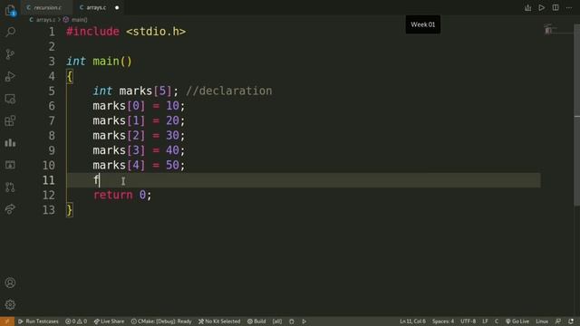580x326 pixels.
Task: Click line number 5 in the gutter
Action: point(52,91)
